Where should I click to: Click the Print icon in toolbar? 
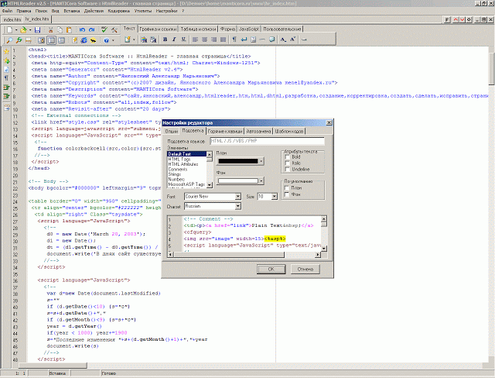coord(29,40)
